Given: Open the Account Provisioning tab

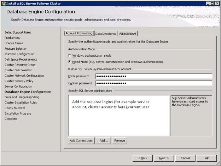Looking at the screenshot, I should coord(79,33).
